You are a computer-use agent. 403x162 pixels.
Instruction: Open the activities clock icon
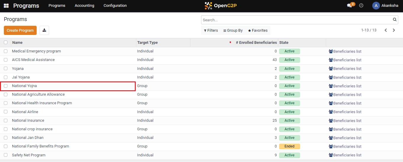point(361,6)
